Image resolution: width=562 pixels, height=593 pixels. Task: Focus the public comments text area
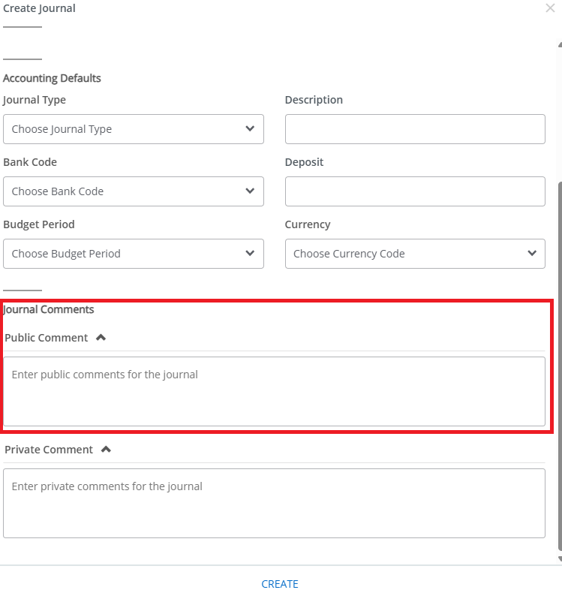pos(275,391)
